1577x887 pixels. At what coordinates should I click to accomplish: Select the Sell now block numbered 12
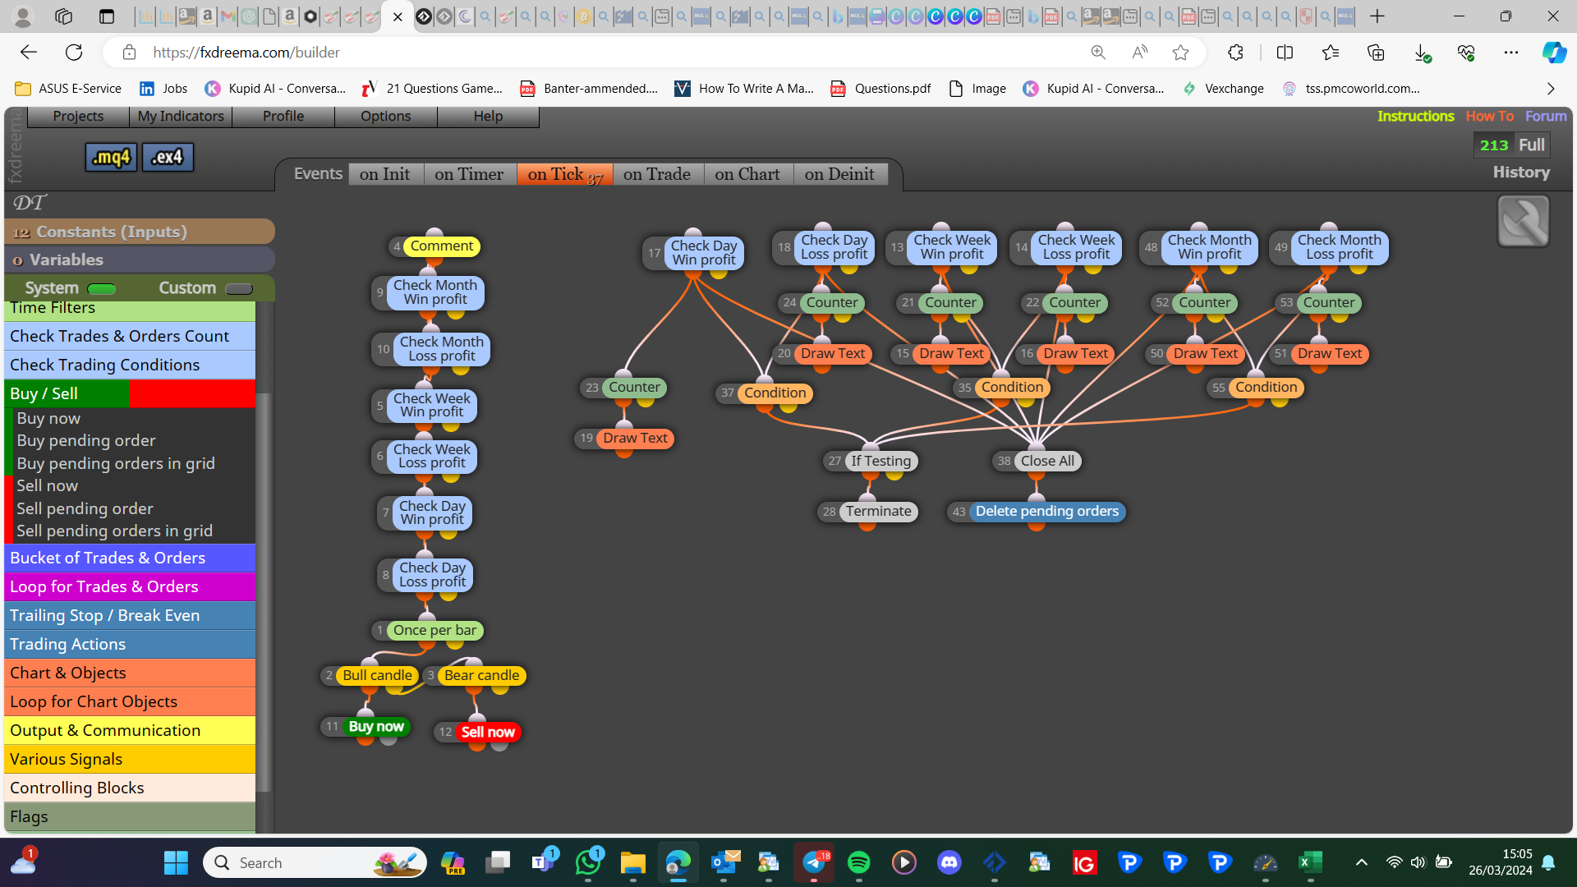coord(488,733)
